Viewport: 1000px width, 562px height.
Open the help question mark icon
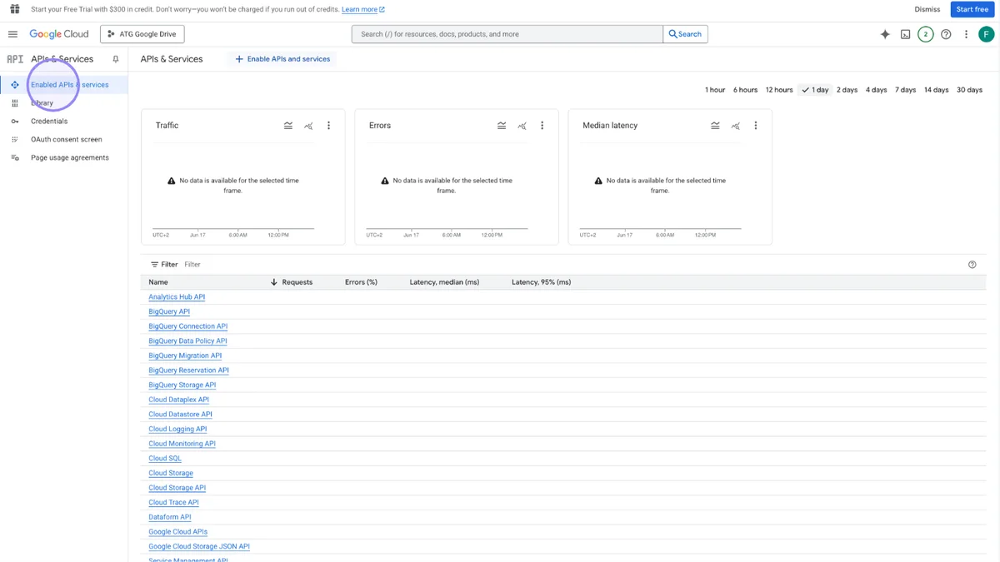946,34
